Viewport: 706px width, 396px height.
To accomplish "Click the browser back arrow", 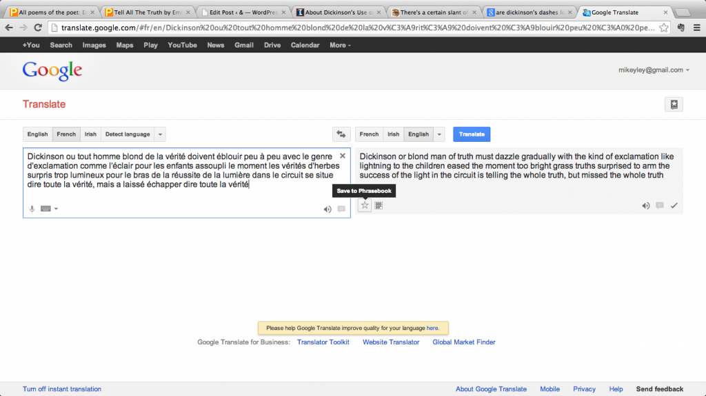I will pos(9,28).
